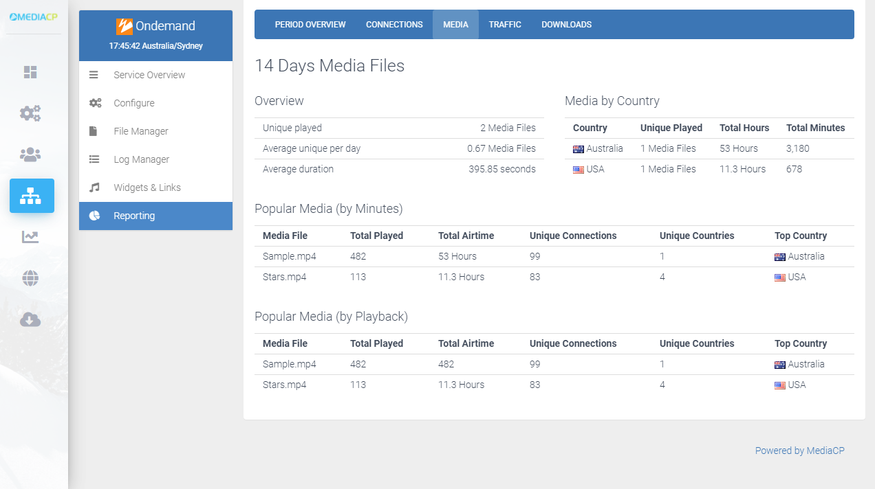This screenshot has width=875, height=489.
Task: Open the globe icon in sidebar
Action: coord(30,278)
